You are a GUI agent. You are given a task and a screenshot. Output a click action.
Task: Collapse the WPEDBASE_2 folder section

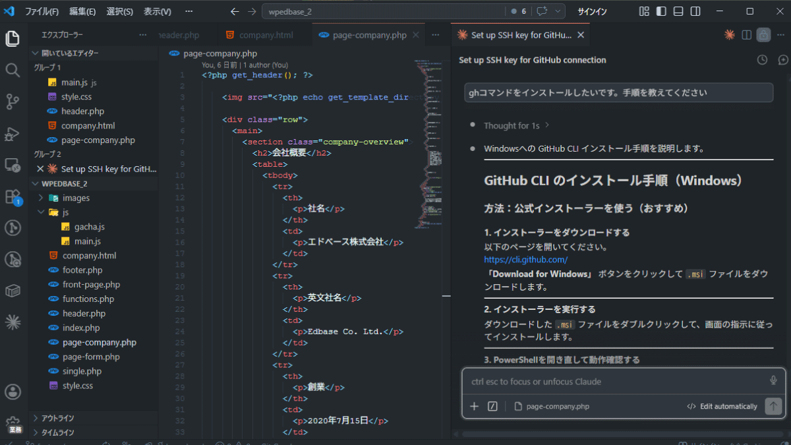[x=93, y=183]
